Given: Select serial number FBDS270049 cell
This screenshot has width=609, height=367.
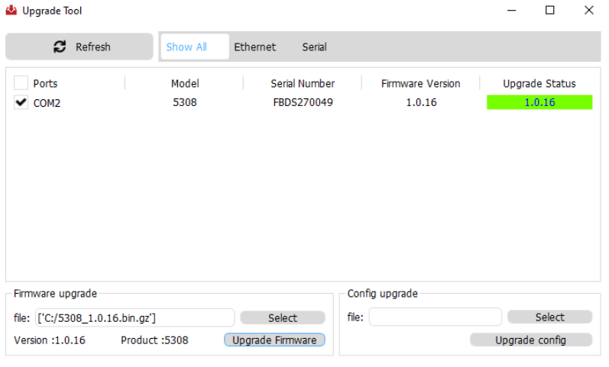Looking at the screenshot, I should click(303, 102).
